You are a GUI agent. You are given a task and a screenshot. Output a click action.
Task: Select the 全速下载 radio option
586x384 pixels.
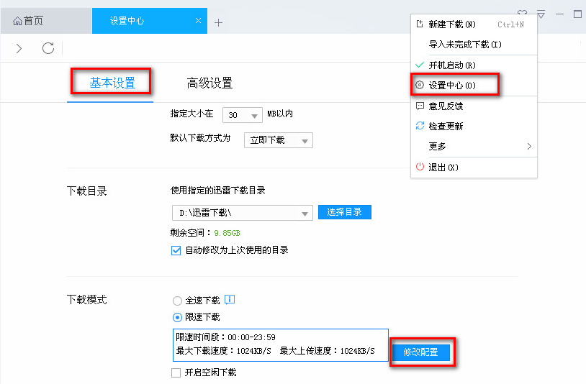(x=177, y=301)
